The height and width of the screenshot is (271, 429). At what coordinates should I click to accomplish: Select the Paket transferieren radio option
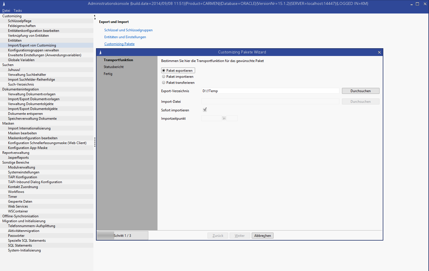click(164, 83)
